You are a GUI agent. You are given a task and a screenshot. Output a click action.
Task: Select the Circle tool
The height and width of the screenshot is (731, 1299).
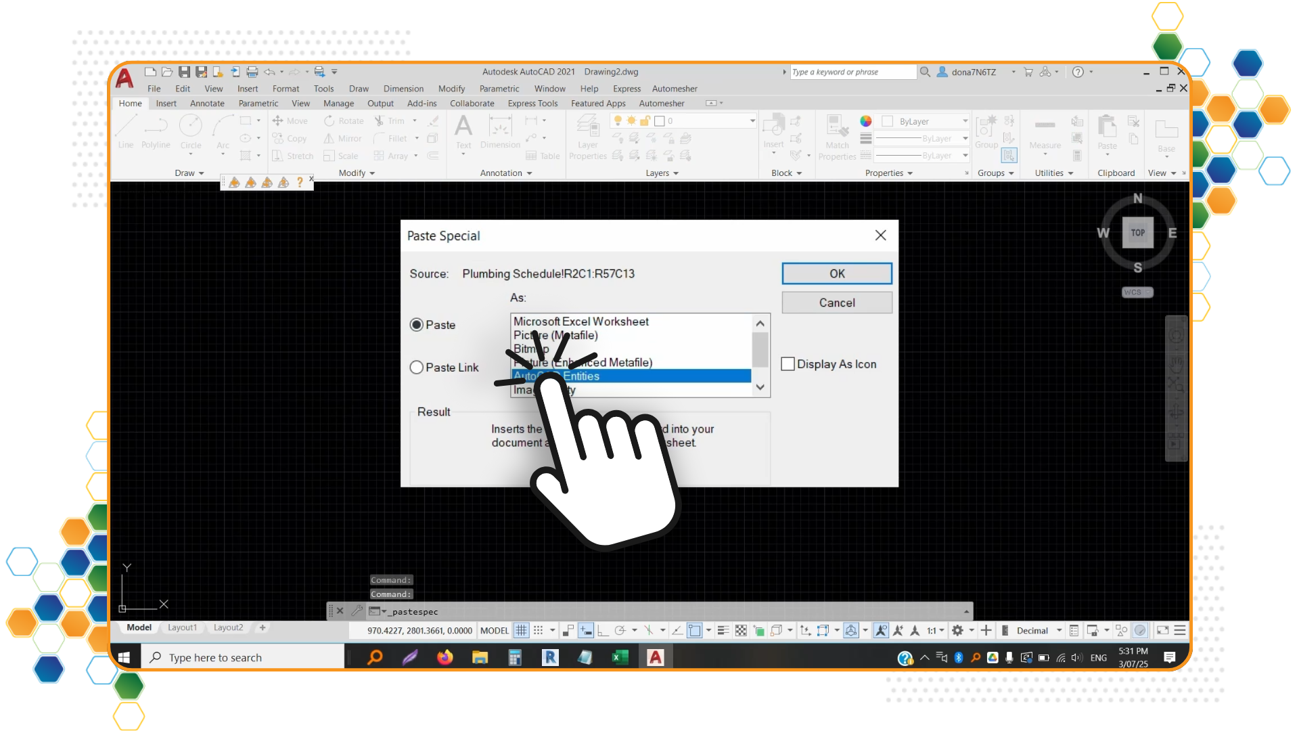point(191,132)
